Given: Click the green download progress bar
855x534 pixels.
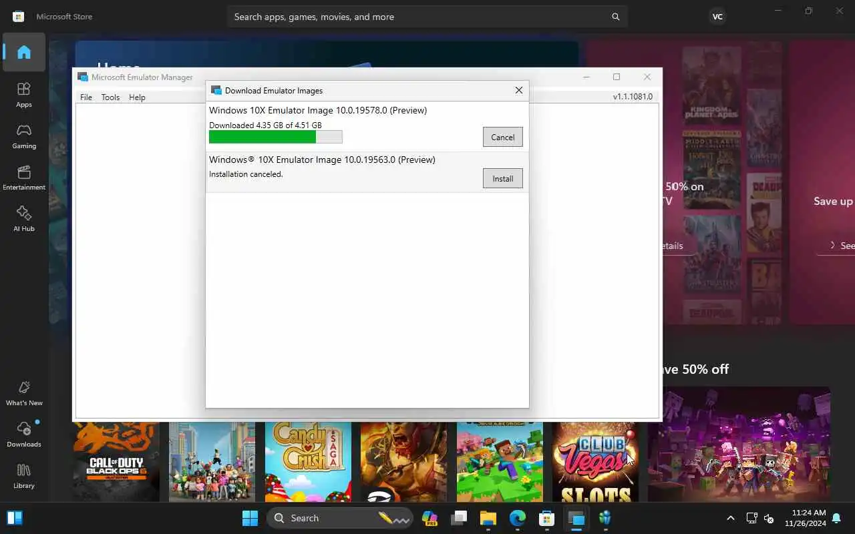Looking at the screenshot, I should [275, 137].
